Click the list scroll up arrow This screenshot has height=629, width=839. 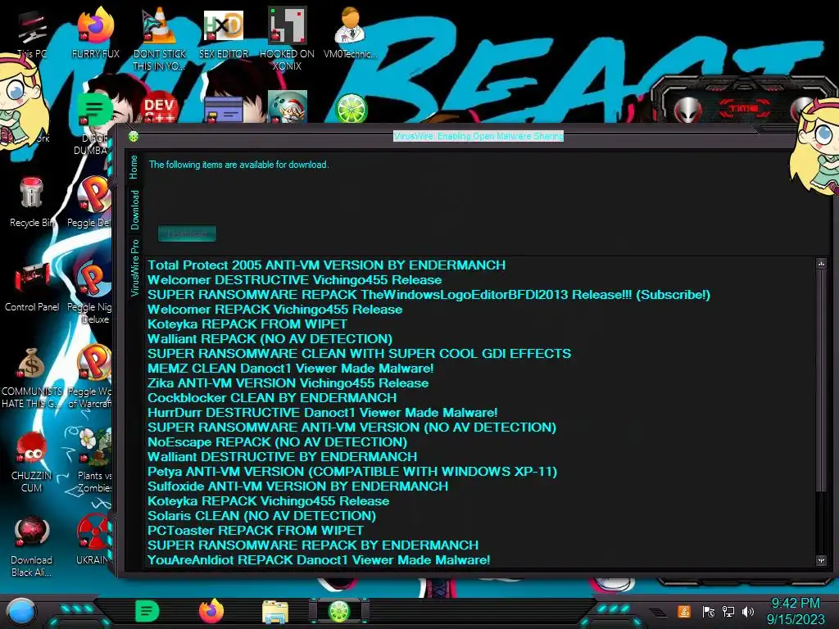pos(821,264)
